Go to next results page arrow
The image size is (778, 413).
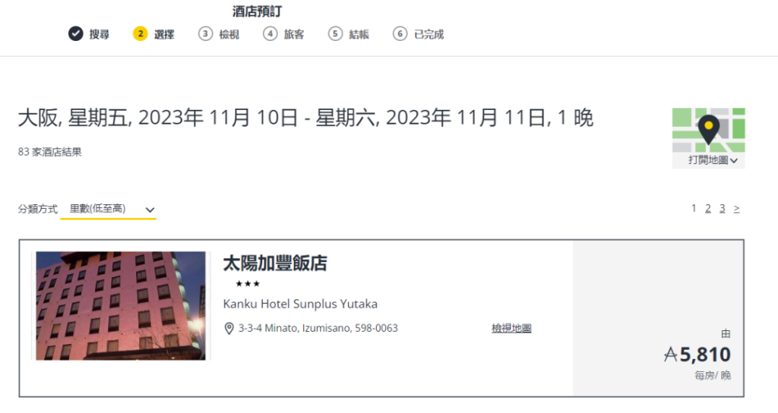point(737,209)
